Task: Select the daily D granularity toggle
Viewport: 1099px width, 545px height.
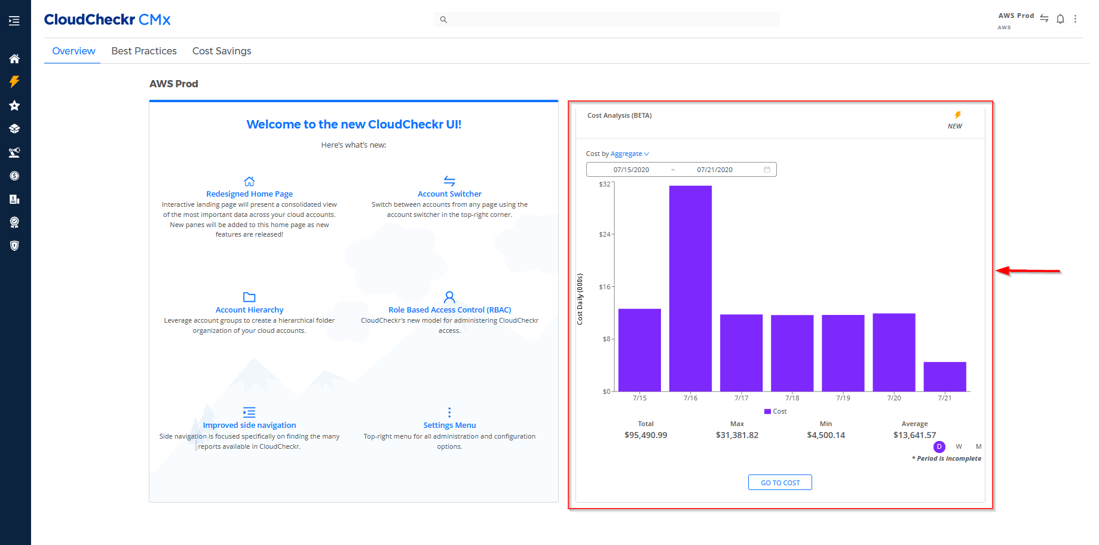Action: coord(939,446)
